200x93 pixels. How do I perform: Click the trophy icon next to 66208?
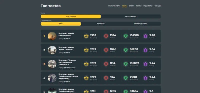(x=126, y=50)
